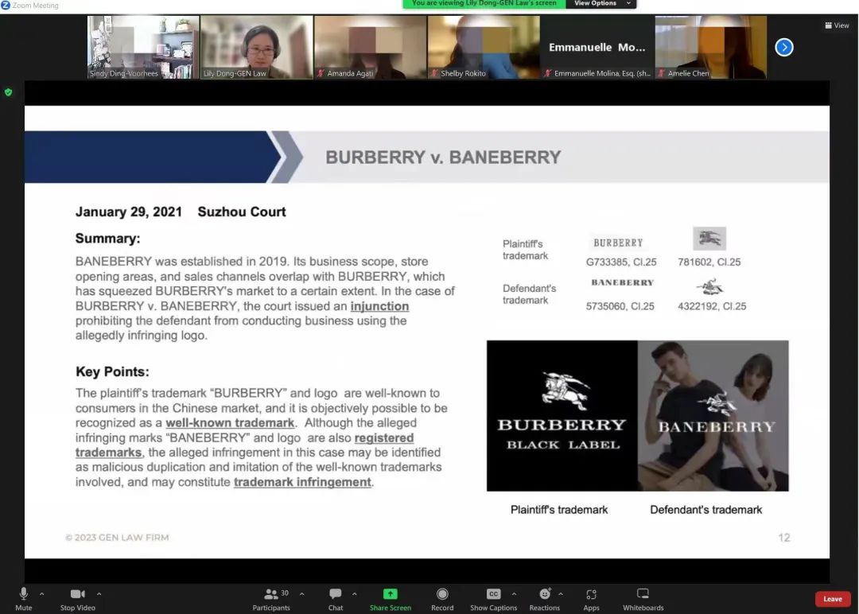Click the Summary: heading
This screenshot has height=614, width=859.
point(108,239)
